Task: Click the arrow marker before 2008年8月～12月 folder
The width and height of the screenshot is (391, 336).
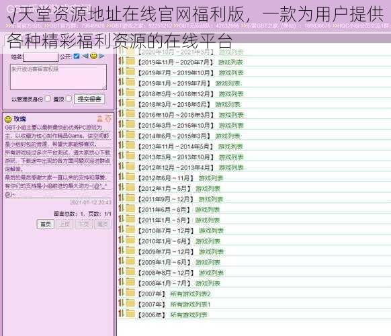Action: coord(121,271)
